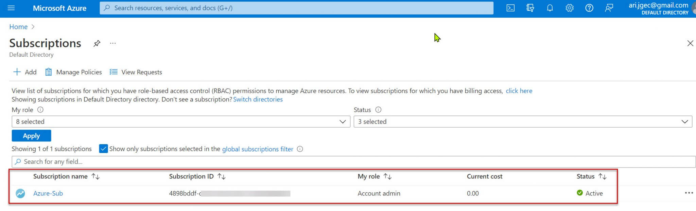
Task: Pin the Subscriptions page to dashboard
Action: click(x=97, y=43)
